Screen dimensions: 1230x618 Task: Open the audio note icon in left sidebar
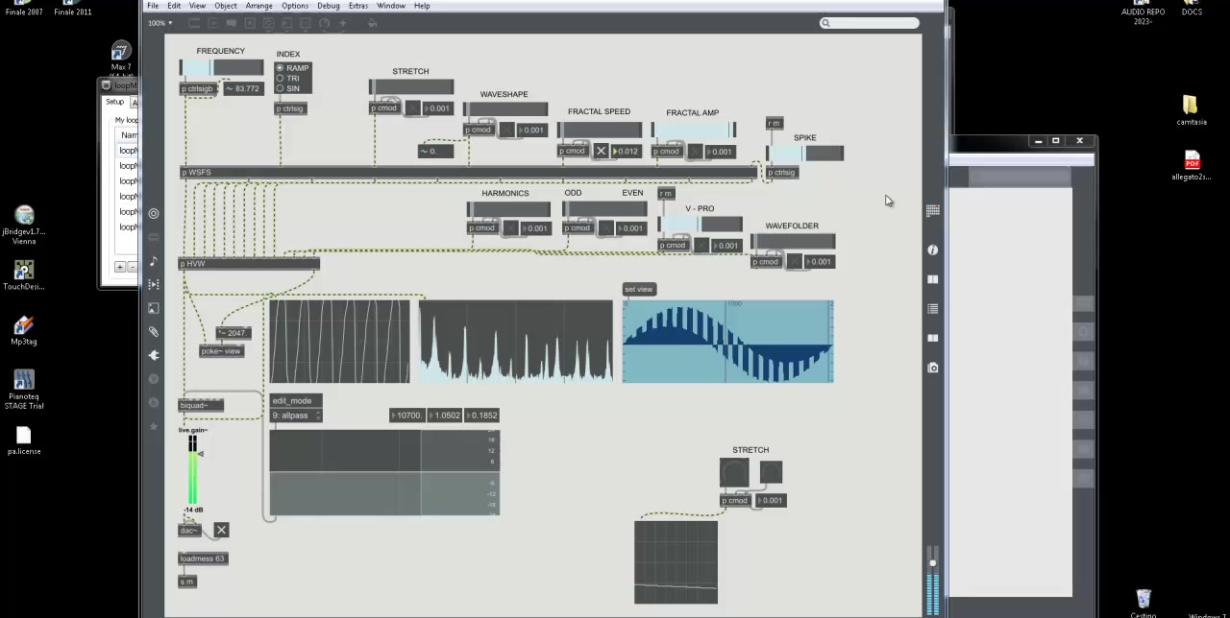154,261
